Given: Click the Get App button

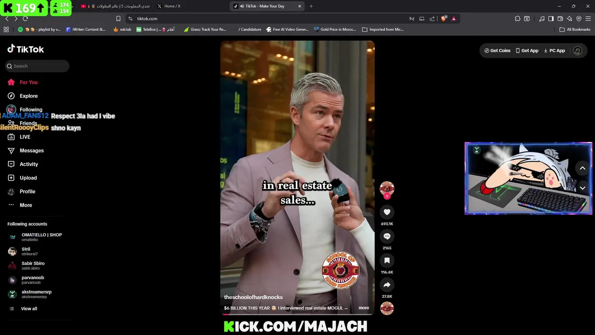Looking at the screenshot, I should pos(527,51).
